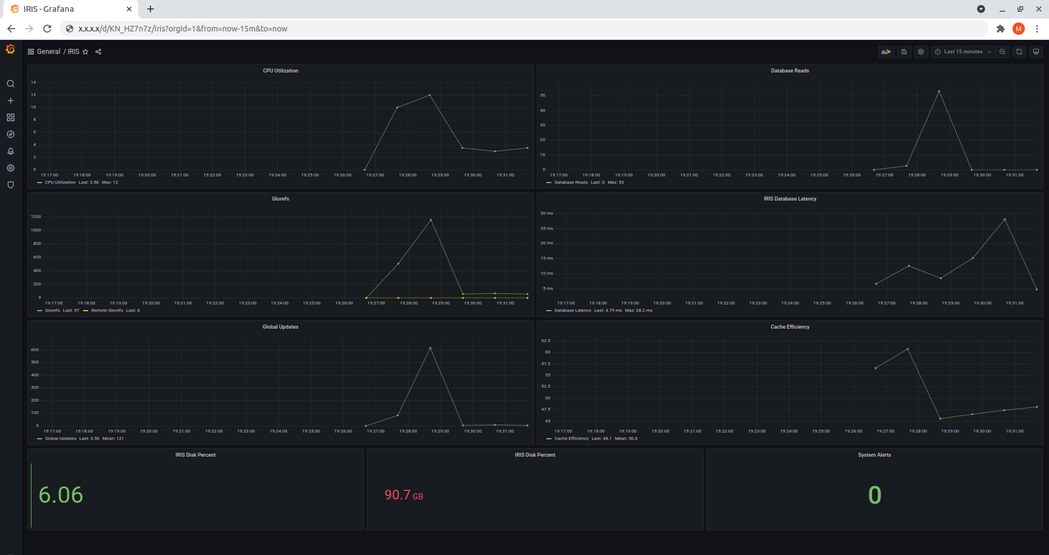The image size is (1049, 555).
Task: Open Server Admin shield icon
Action: coord(10,185)
